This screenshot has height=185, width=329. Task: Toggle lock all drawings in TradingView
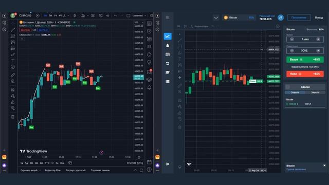13,102
